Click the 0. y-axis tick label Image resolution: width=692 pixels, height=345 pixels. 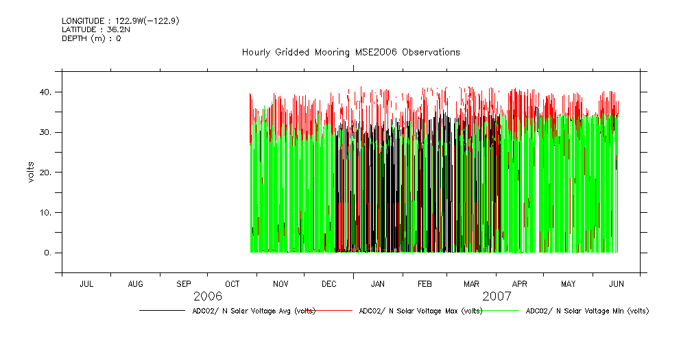pyautogui.click(x=47, y=253)
